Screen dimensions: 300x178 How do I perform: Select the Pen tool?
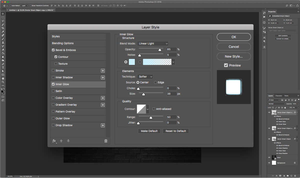[3, 64]
